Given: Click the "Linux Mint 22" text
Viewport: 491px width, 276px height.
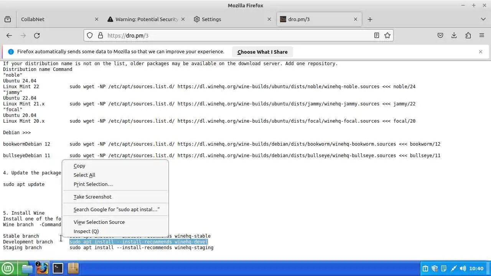Looking at the screenshot, I should (21, 87).
